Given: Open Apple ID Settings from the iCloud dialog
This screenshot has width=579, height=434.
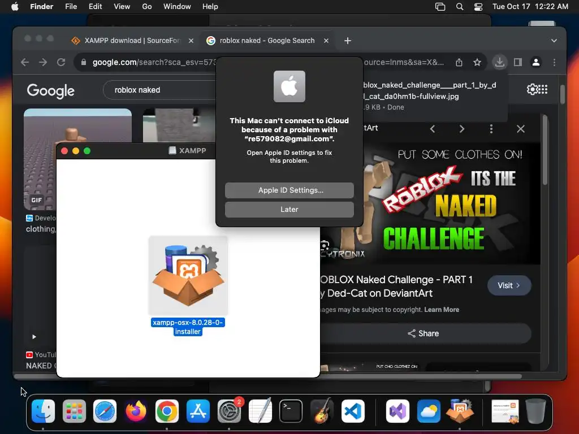Looking at the screenshot, I should pos(289,190).
